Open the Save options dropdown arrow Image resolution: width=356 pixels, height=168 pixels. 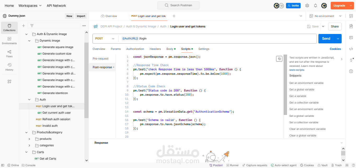(x=323, y=26)
